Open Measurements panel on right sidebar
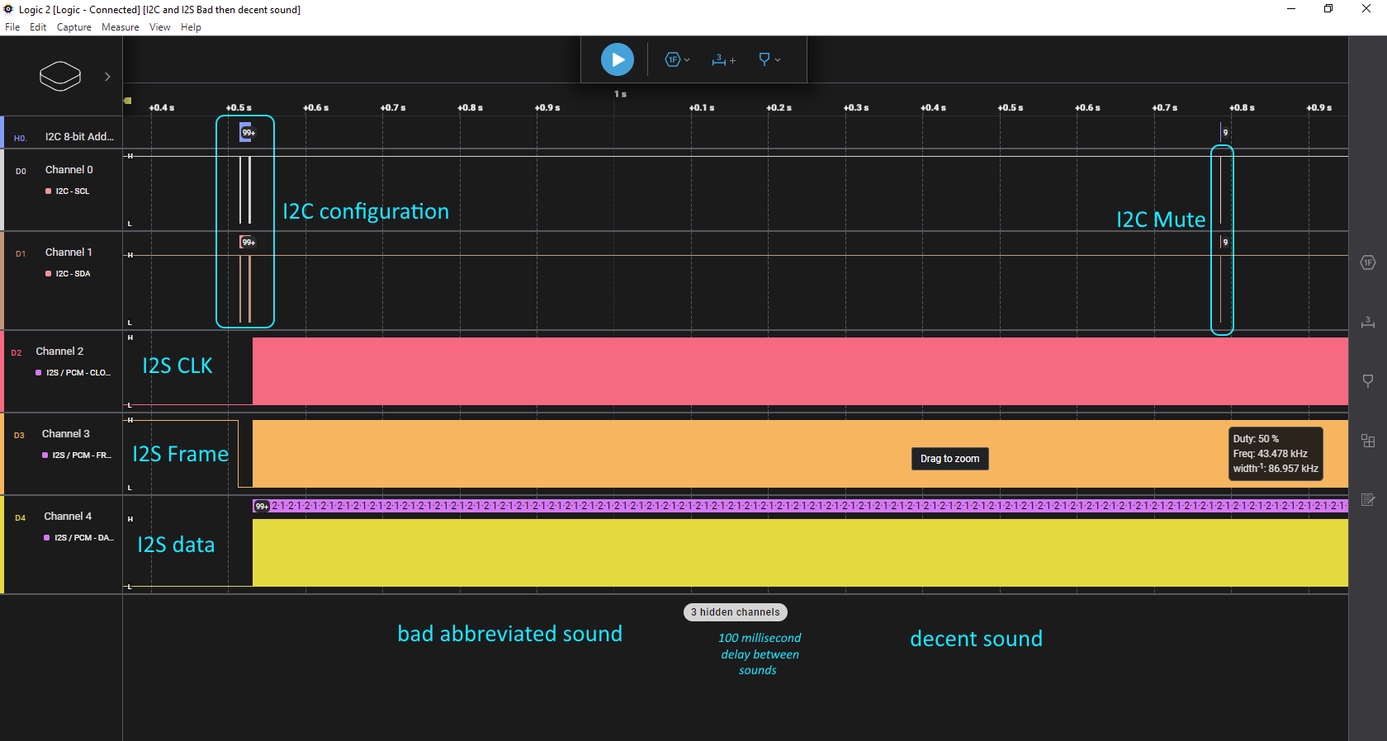The width and height of the screenshot is (1387, 741). [1368, 322]
